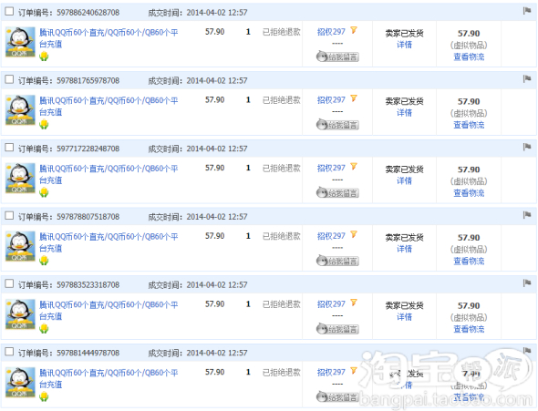The height and width of the screenshot is (411, 538).
Task: Leave message for buyer in order 597881444978708
Action: coord(337,397)
